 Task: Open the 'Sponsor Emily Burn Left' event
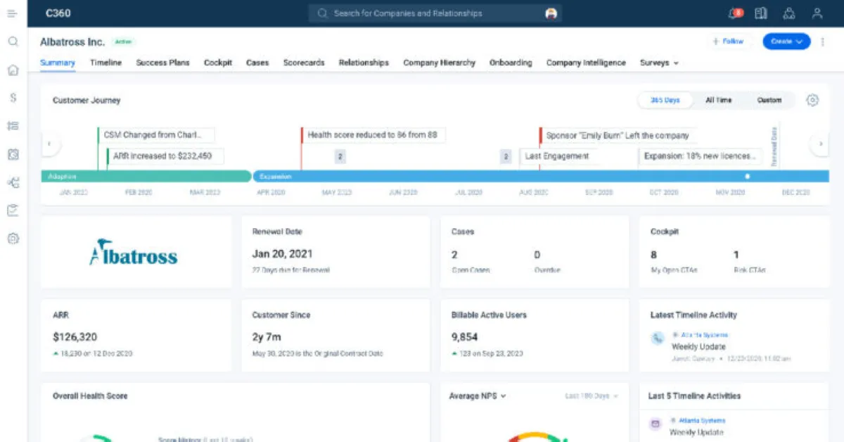click(619, 135)
